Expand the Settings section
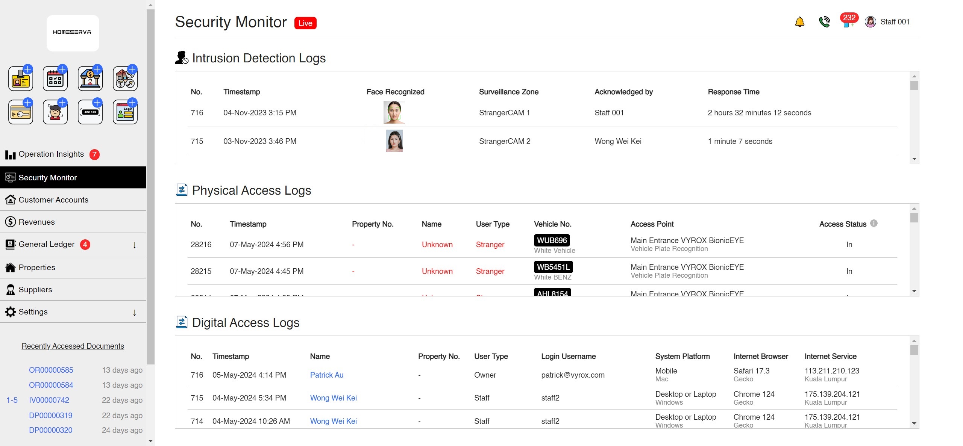Screen dimensions: 963x446 [134, 312]
